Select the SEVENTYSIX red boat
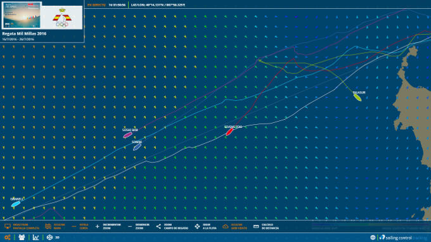Screen dimensions: 431x242 pyautogui.click(x=229, y=132)
